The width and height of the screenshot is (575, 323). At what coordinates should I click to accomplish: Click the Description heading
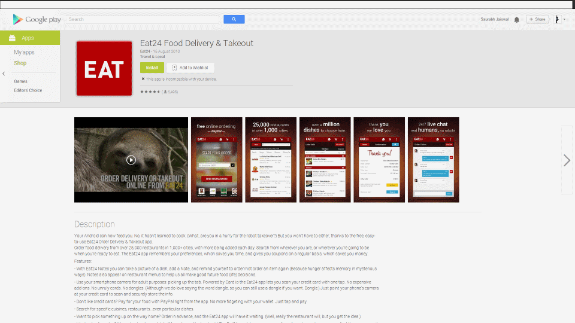[94, 224]
